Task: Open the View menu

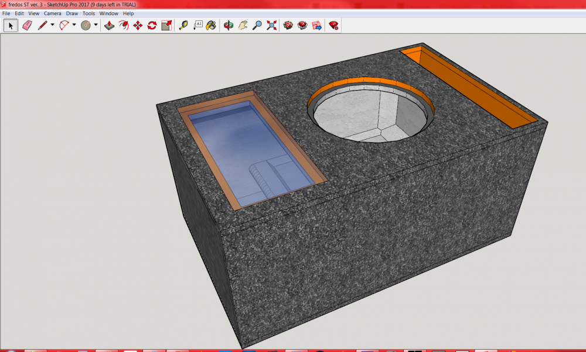Action: pos(33,13)
